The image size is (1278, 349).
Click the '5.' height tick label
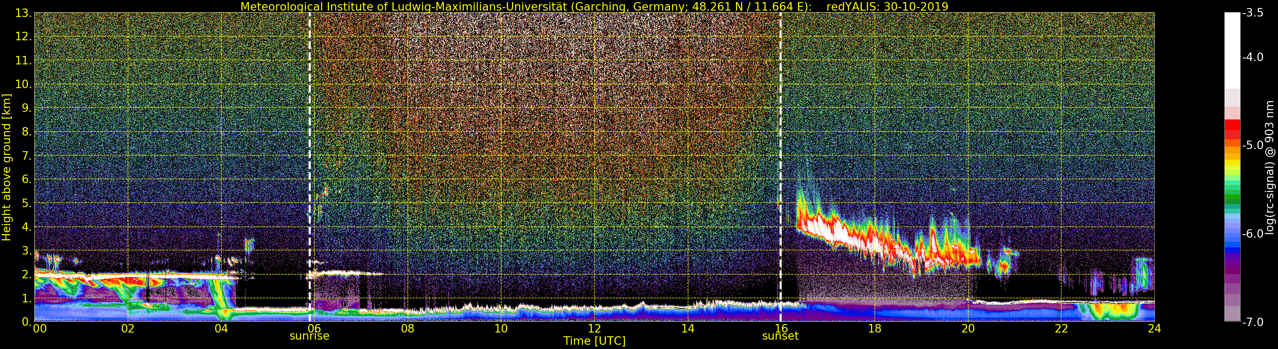pos(26,203)
